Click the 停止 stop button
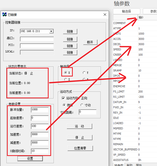 coord(80,137)
